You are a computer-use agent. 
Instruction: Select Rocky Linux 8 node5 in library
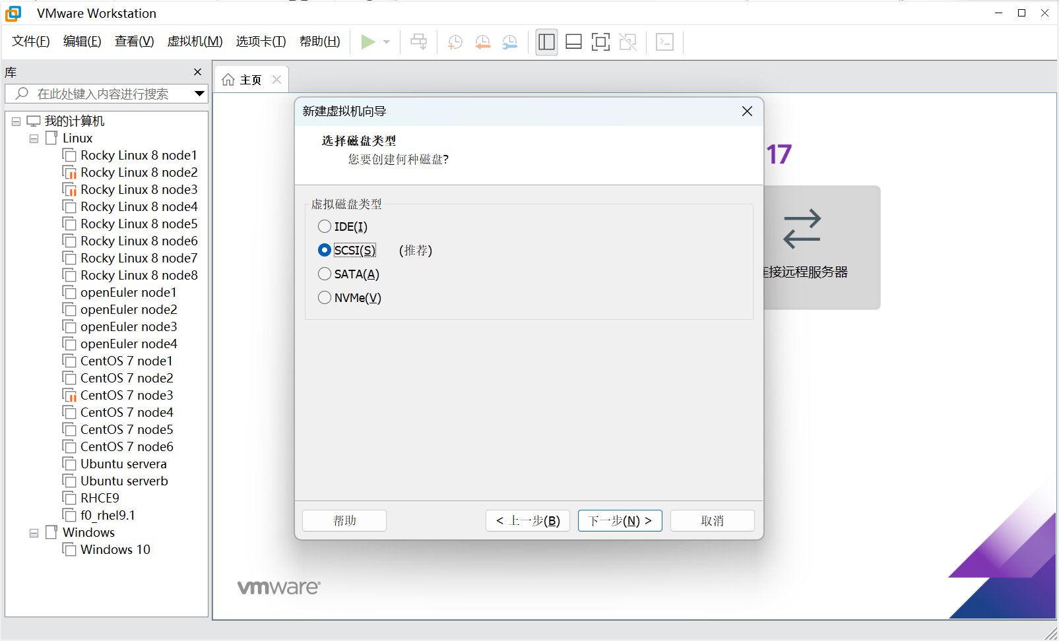[139, 224]
